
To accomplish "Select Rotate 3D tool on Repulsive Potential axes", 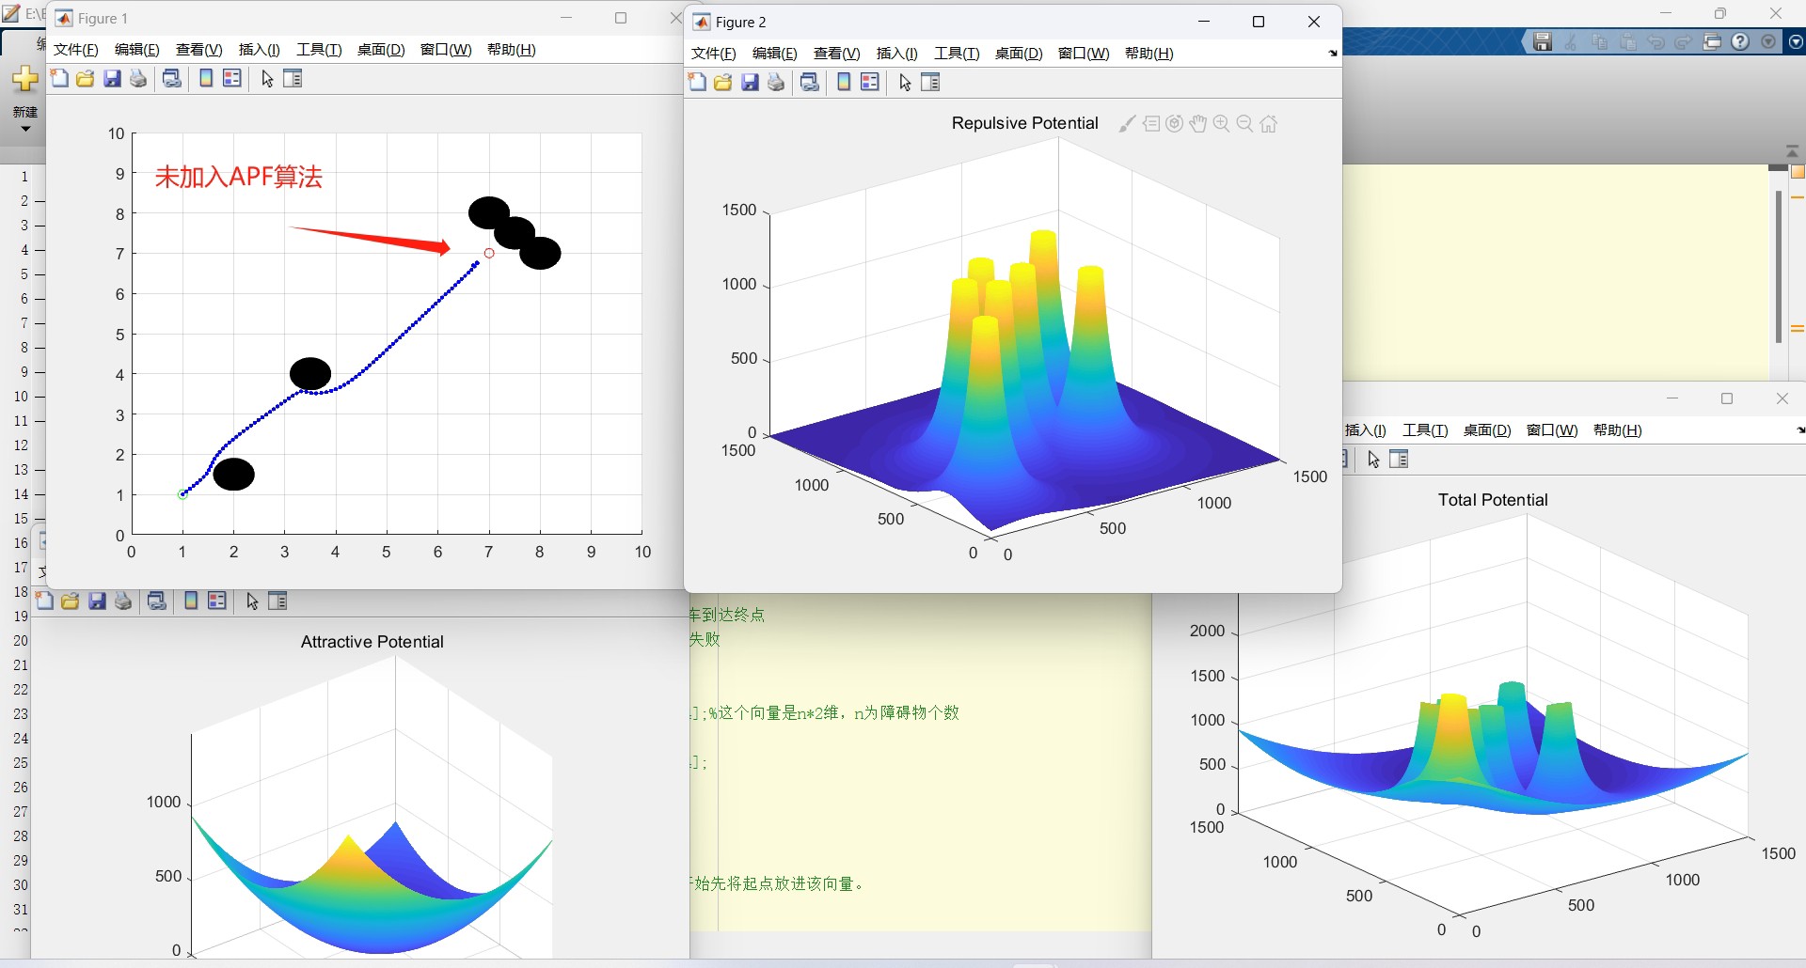I will click(x=1174, y=124).
